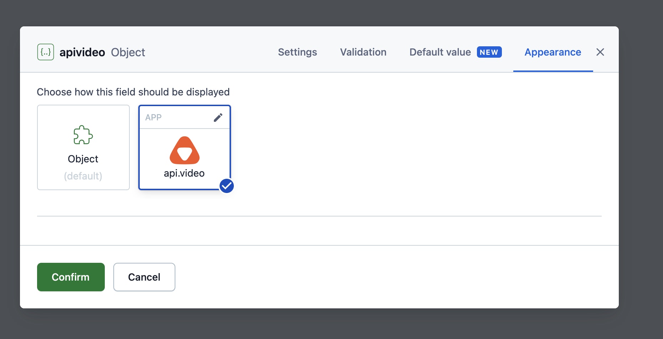The height and width of the screenshot is (339, 663).
Task: Click the NEW badge next to Default value
Action: 489,52
